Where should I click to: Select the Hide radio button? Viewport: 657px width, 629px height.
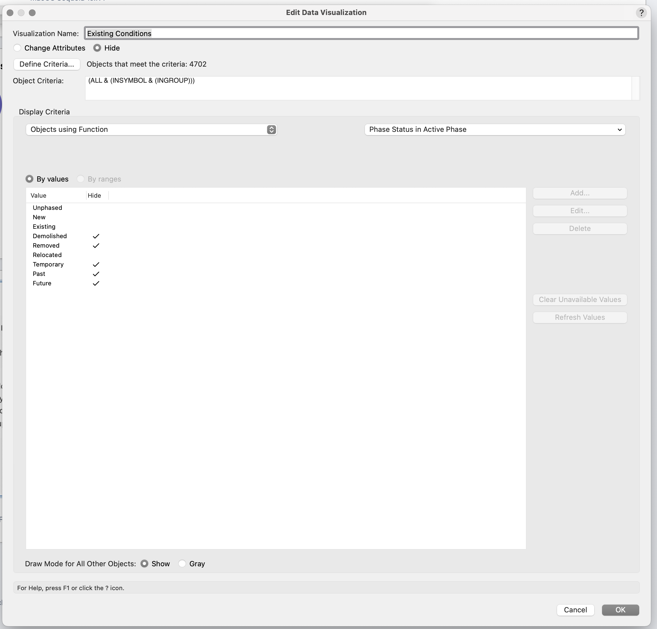pos(97,48)
